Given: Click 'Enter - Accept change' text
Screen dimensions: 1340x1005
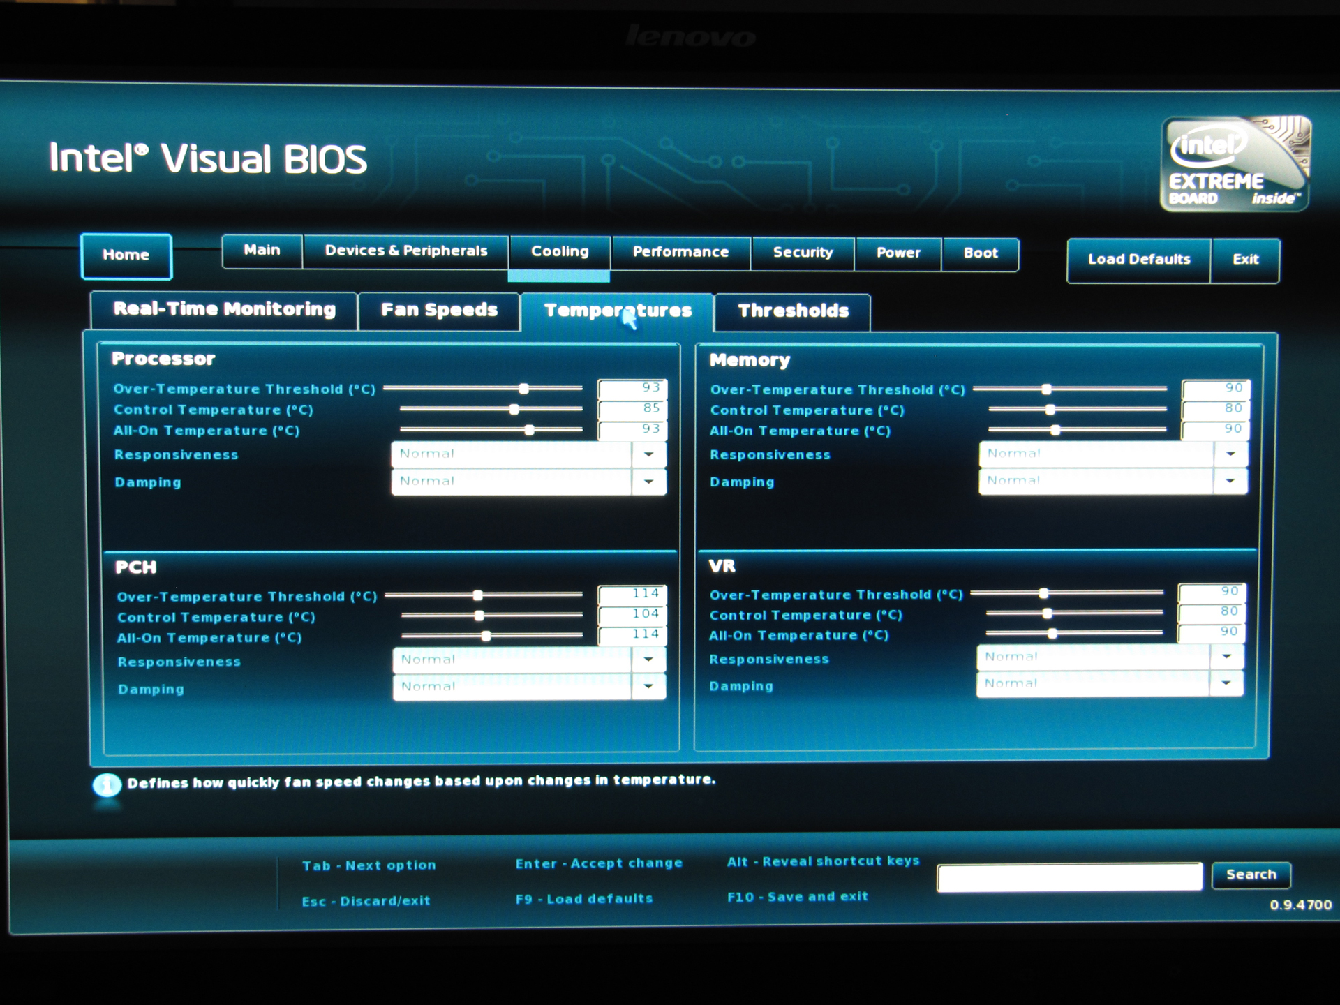Looking at the screenshot, I should click(599, 863).
